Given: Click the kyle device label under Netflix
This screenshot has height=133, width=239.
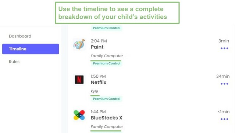Looking at the screenshot, I should (94, 91).
